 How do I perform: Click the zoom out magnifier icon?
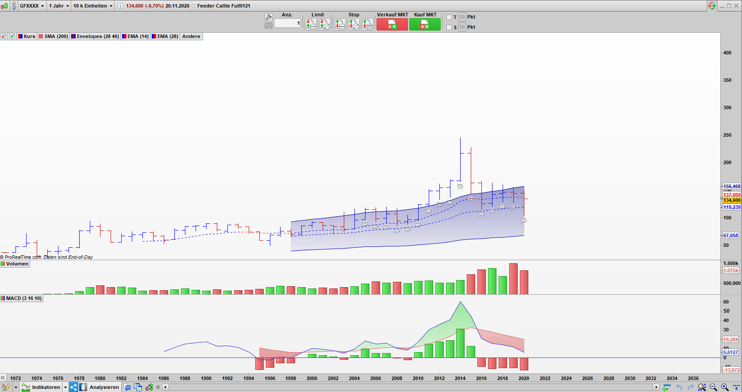[713, 387]
